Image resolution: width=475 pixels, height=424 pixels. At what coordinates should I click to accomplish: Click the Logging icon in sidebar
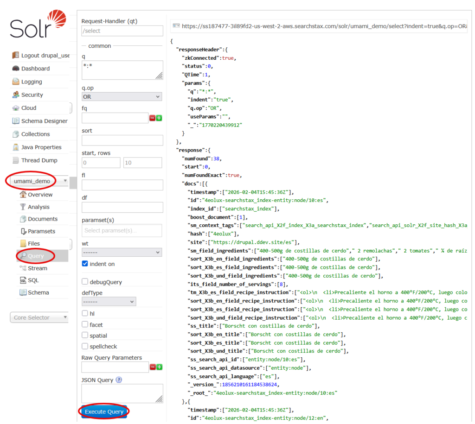(x=16, y=82)
